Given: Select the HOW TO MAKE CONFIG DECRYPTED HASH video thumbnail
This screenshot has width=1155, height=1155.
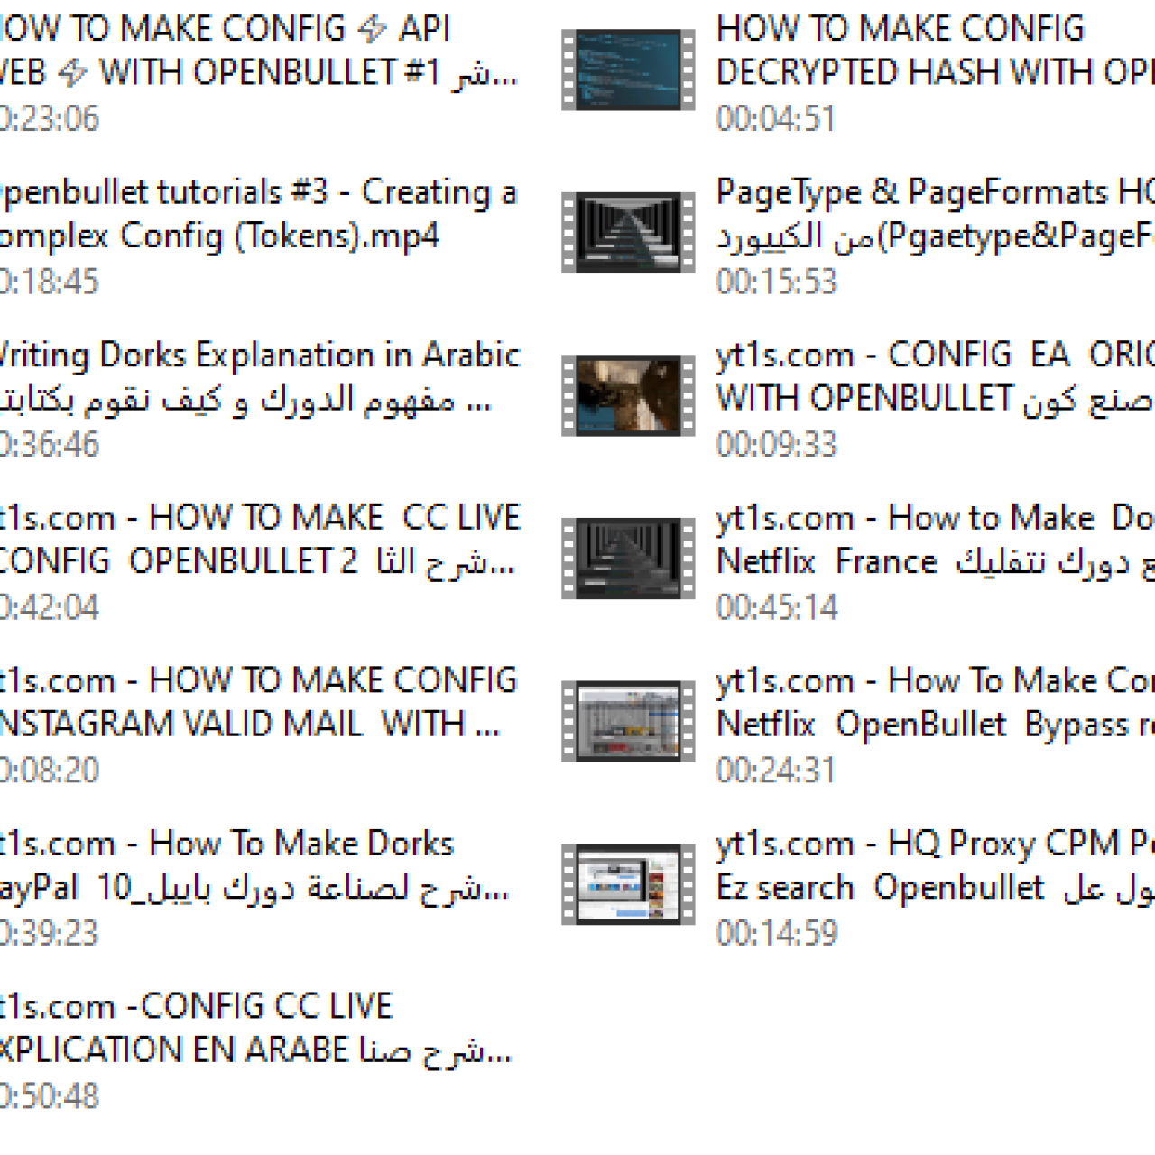Looking at the screenshot, I should [x=628, y=69].
